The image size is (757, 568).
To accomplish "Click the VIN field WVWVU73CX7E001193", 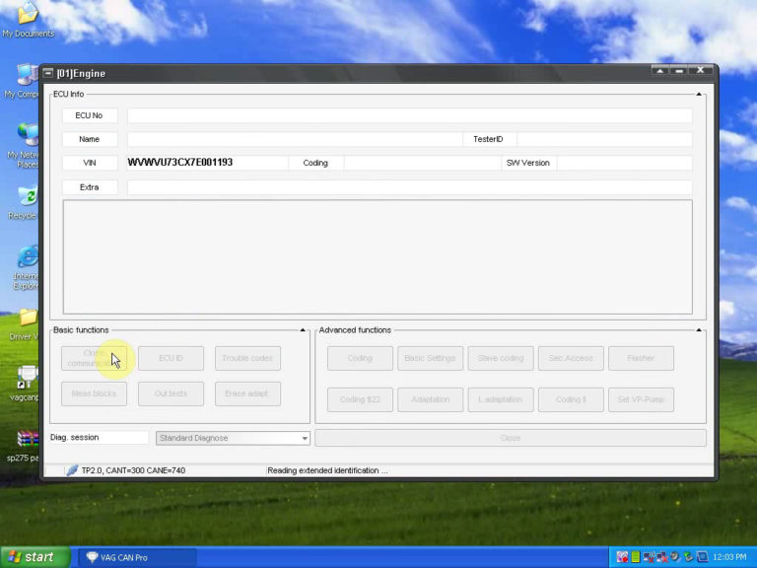I will (x=208, y=163).
